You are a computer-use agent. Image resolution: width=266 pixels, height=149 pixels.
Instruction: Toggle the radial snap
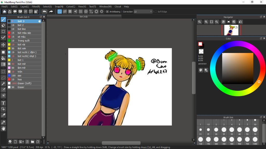81,11
